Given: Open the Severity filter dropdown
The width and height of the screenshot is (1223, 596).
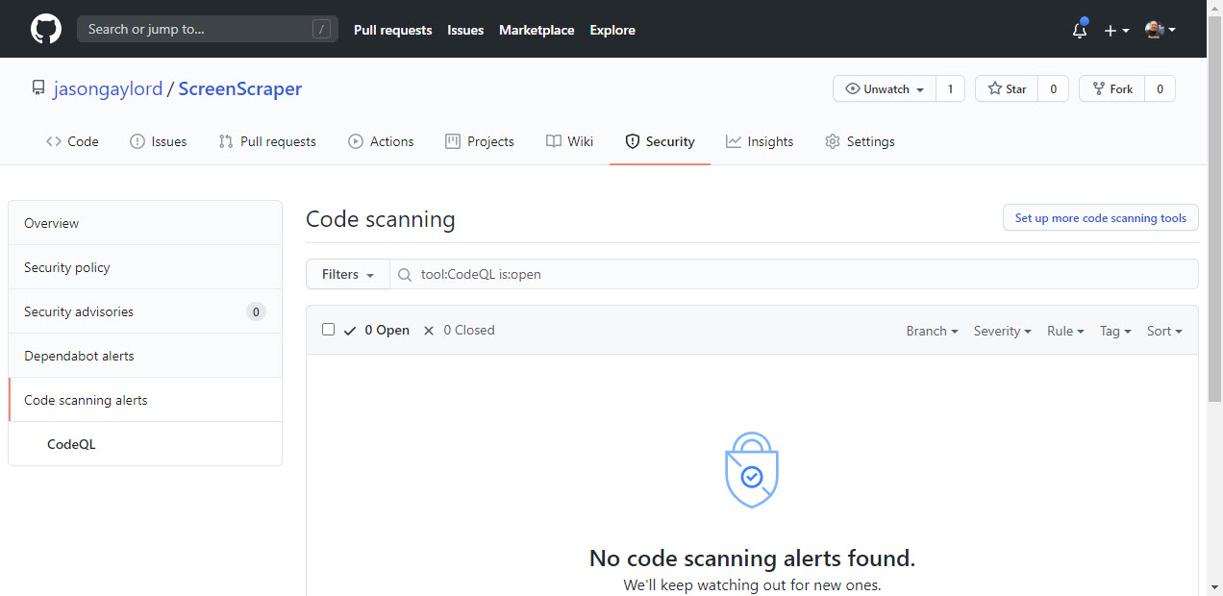Looking at the screenshot, I should tap(1002, 331).
